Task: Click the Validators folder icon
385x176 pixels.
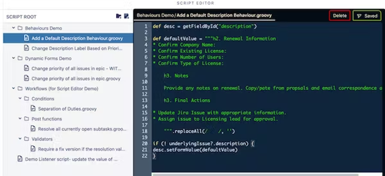Action: (x=26, y=139)
